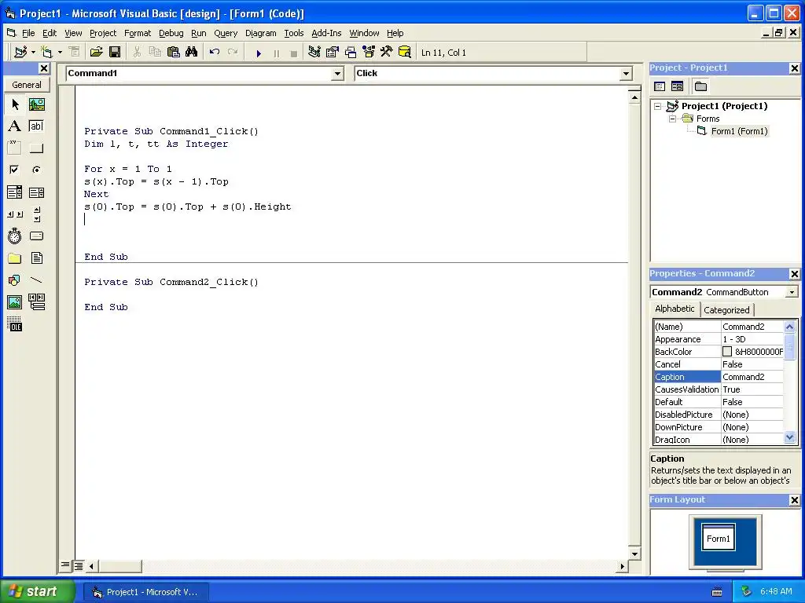The image size is (805, 603).
Task: Select the Label (A) control in toolbox
Action: click(x=15, y=126)
